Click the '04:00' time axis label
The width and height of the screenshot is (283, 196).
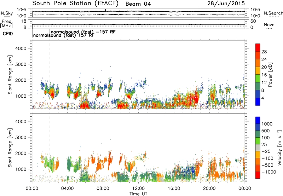coord(67,189)
